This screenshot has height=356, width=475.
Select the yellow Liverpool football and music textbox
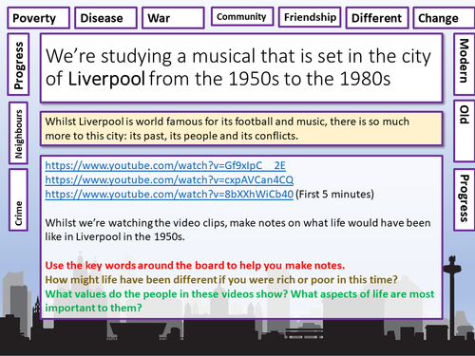[241, 128]
